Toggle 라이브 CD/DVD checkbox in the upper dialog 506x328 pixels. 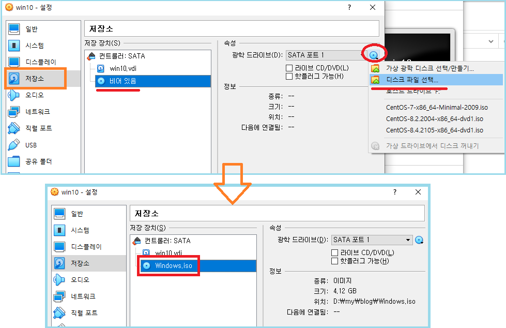289,68
